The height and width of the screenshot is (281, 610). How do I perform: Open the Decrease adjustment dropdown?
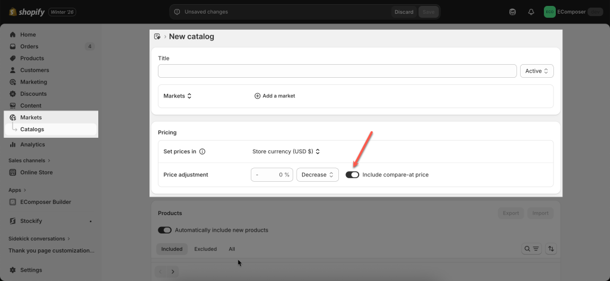pyautogui.click(x=317, y=175)
